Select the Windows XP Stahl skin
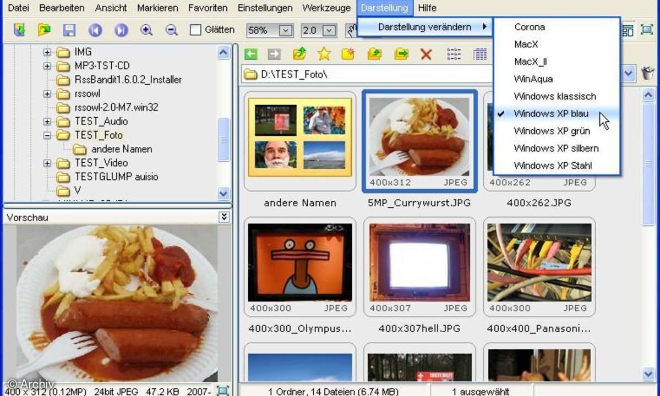Image resolution: width=660 pixels, height=396 pixels. (557, 165)
